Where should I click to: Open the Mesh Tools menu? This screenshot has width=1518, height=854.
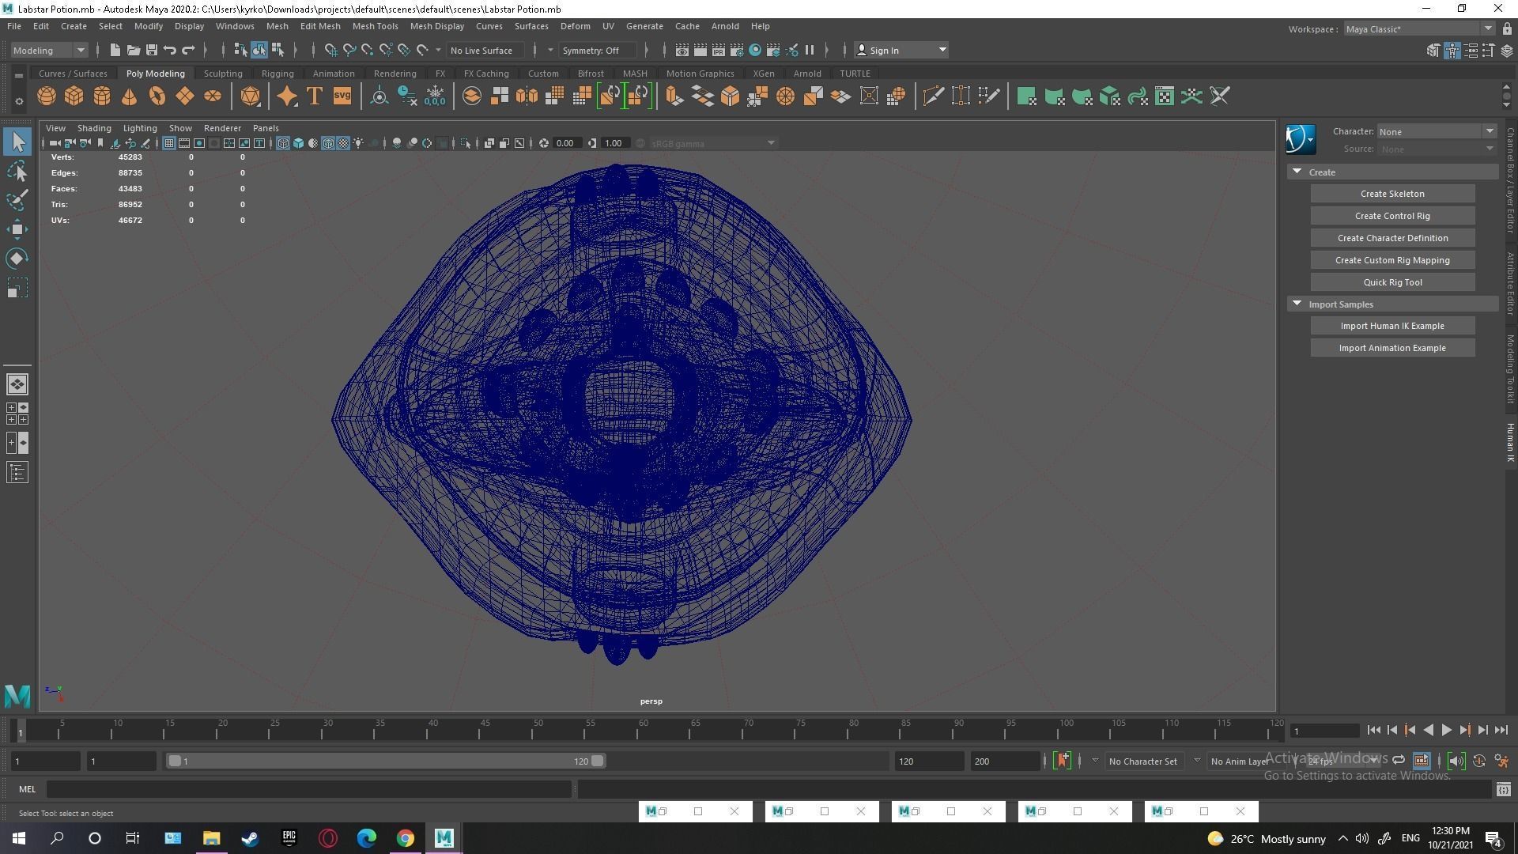pyautogui.click(x=375, y=26)
